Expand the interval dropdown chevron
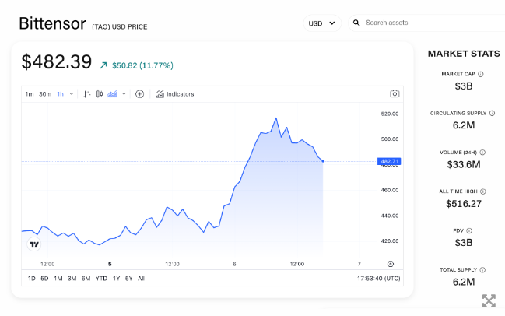Image resolution: width=505 pixels, height=316 pixels. [x=71, y=94]
